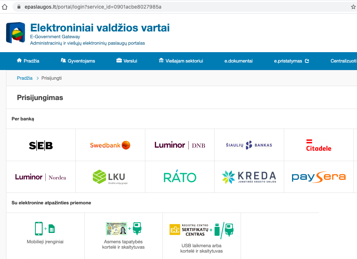Click the Su elektronine atpažinties priemone label
Screen dimensions: 357x259
tap(51, 203)
